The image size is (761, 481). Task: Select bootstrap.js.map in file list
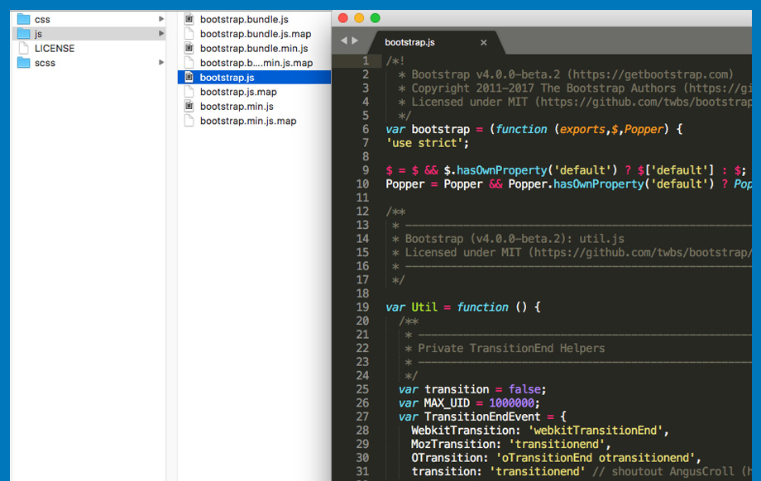click(x=238, y=92)
